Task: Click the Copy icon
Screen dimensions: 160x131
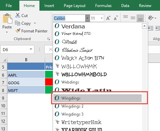Action: (x=17, y=23)
